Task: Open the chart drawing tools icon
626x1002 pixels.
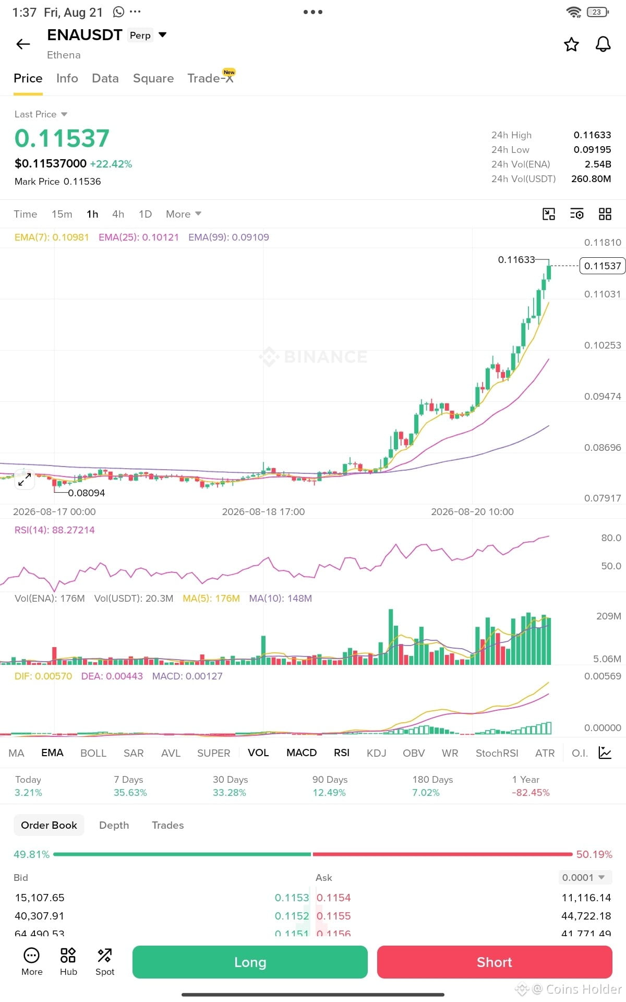Action: [x=549, y=214]
